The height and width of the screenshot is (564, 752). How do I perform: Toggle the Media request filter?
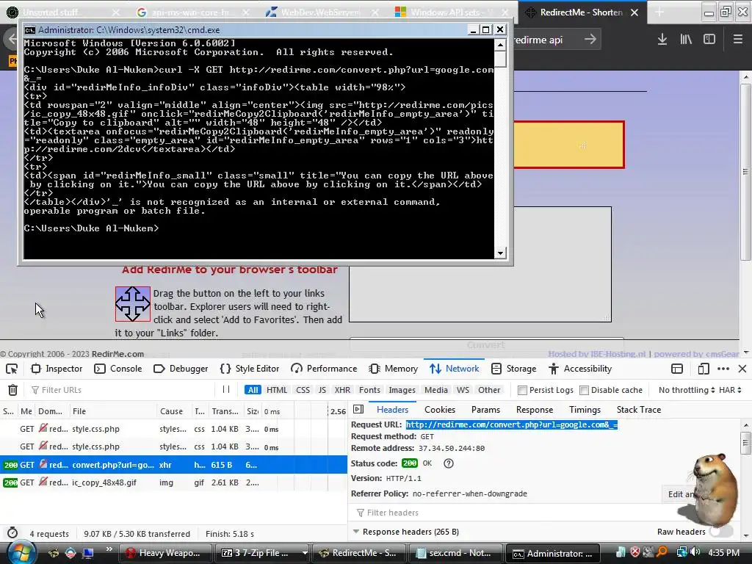click(436, 390)
